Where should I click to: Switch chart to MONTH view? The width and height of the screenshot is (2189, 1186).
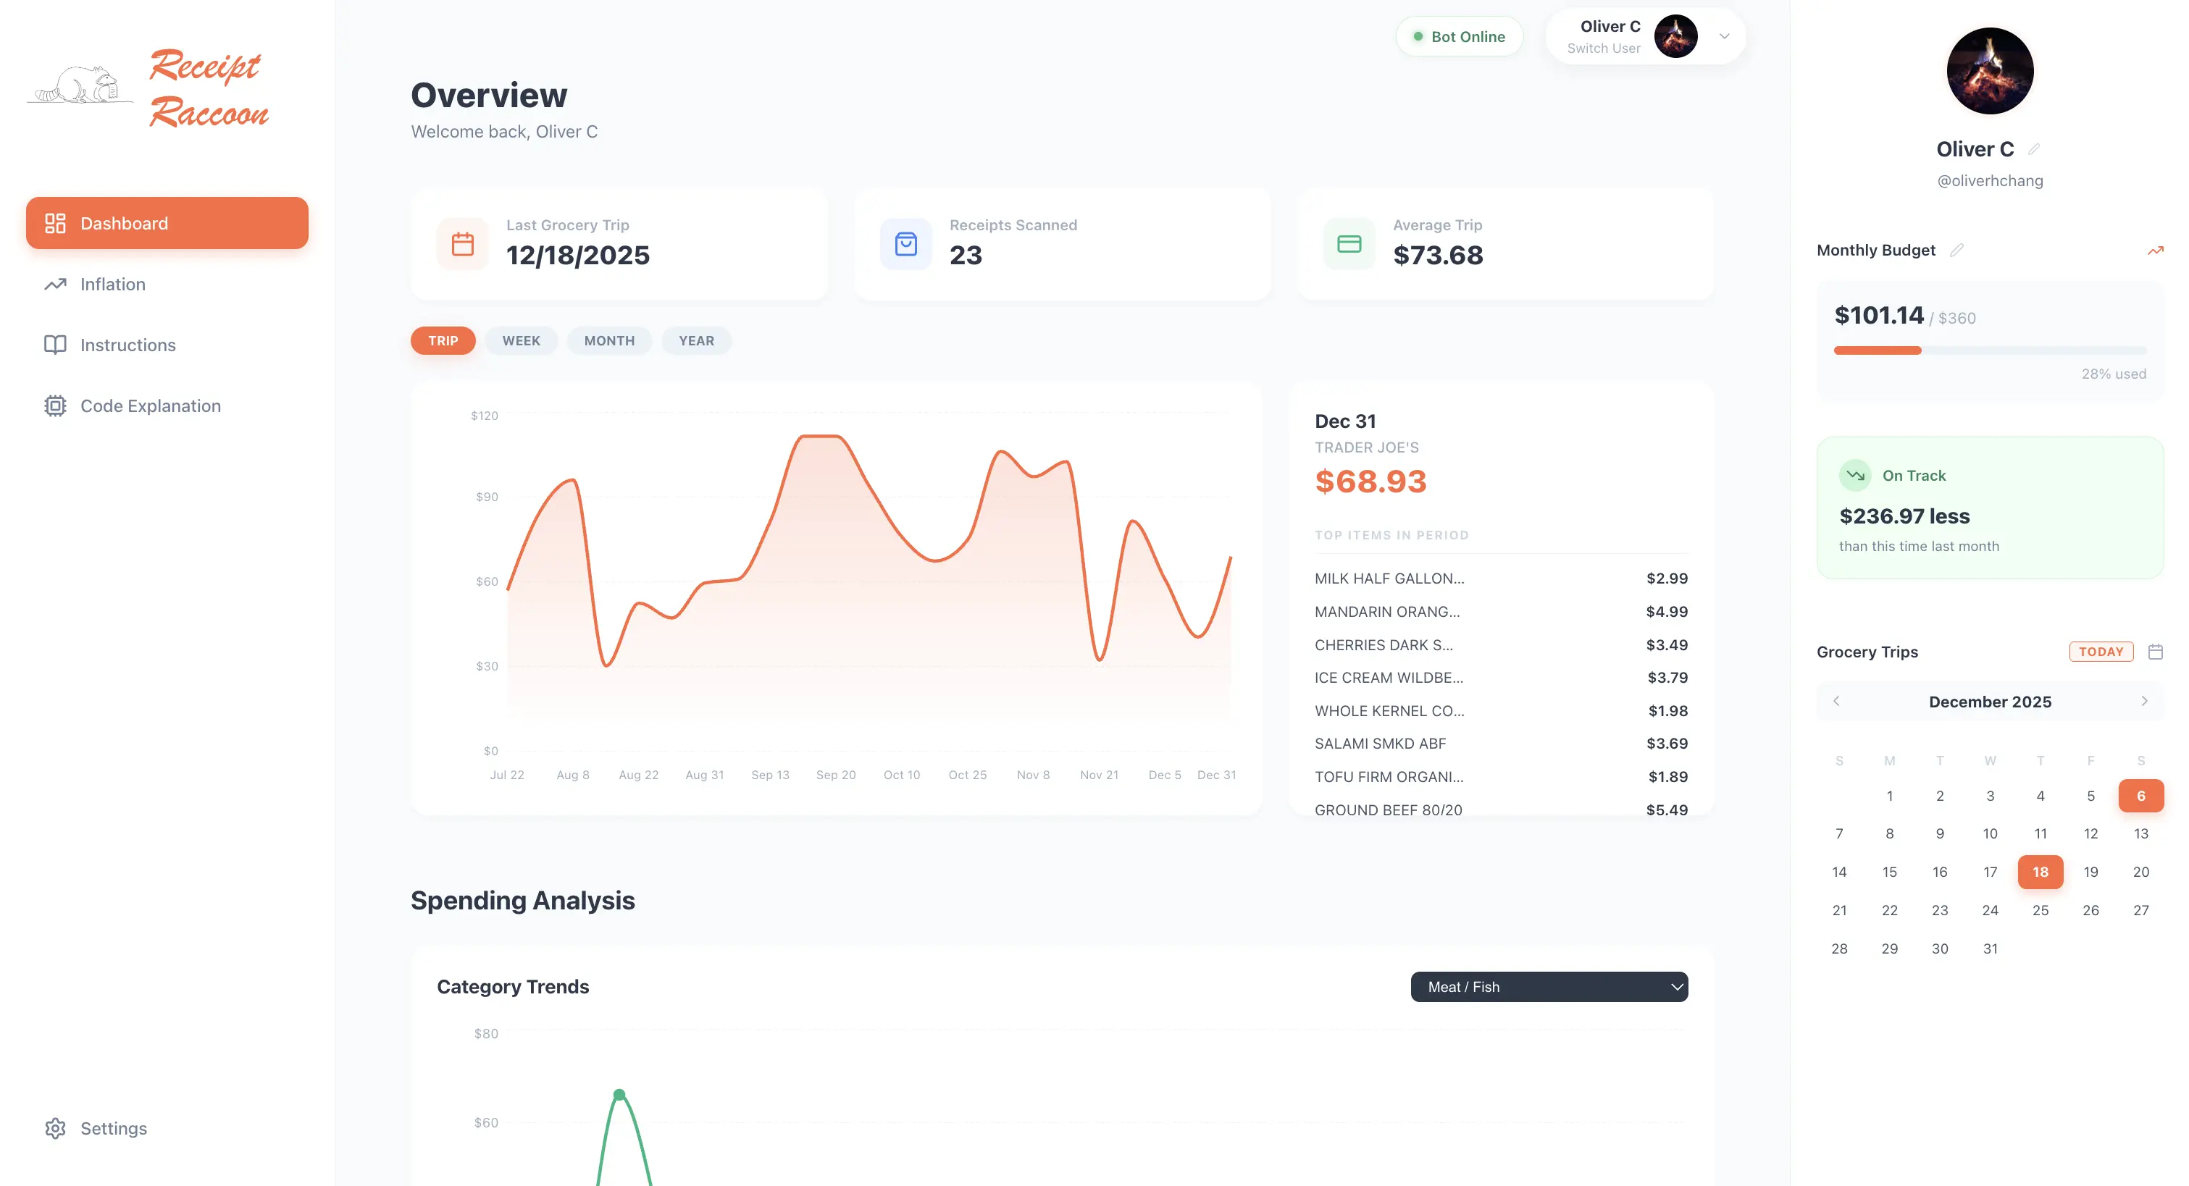point(608,341)
